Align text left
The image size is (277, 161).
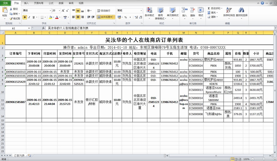74,17
